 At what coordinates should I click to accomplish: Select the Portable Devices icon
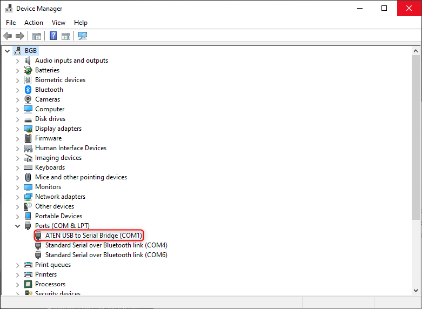28,216
